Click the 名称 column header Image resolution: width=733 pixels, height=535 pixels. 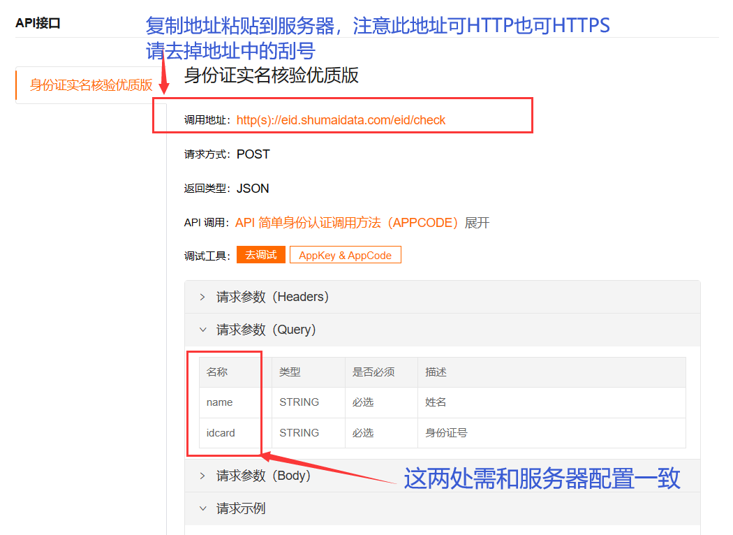[217, 372]
